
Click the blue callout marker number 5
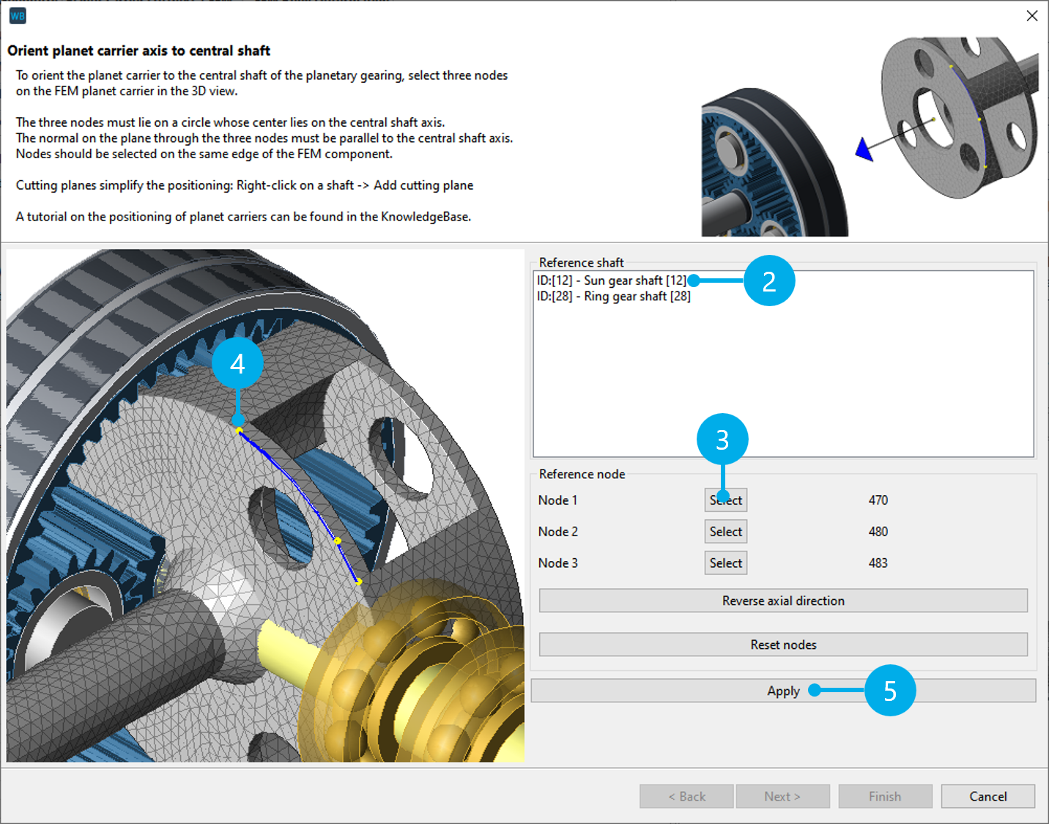(x=889, y=691)
